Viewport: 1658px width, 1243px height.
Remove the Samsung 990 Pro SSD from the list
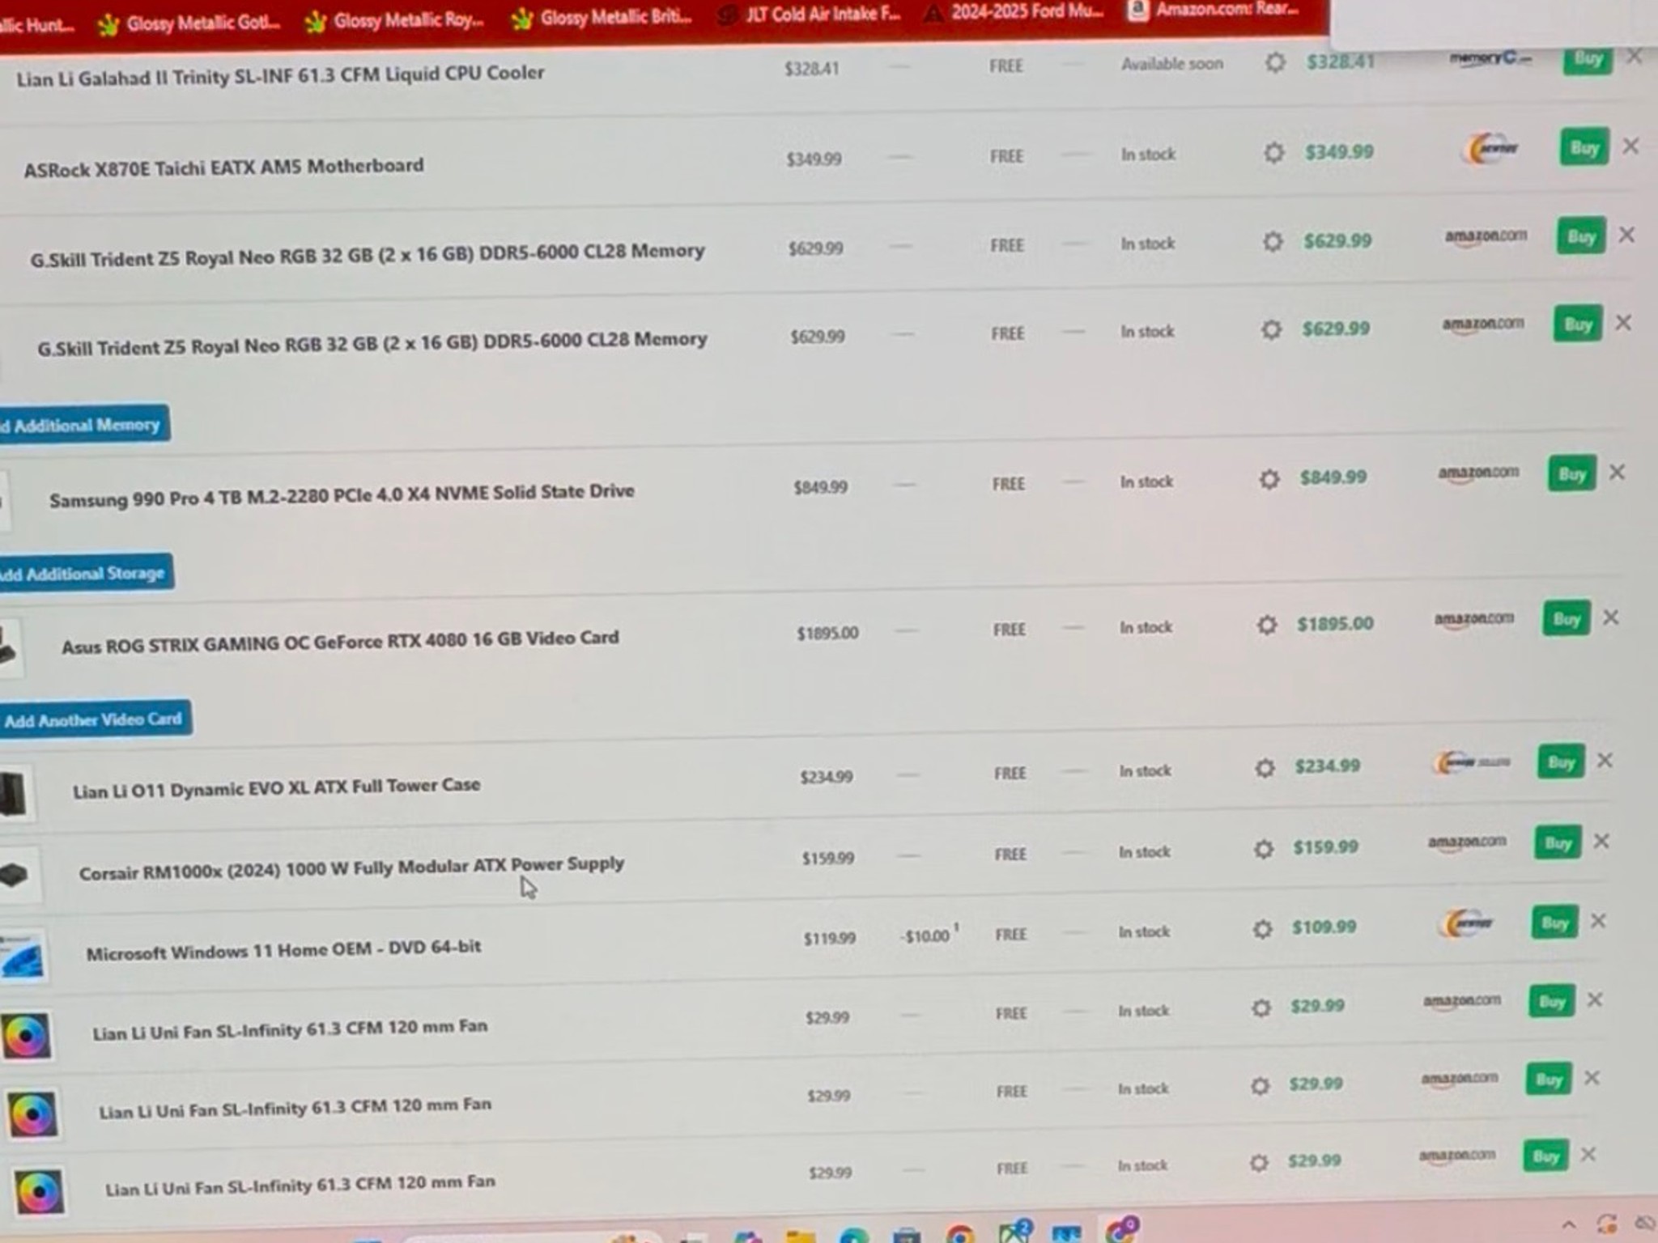[1617, 473]
